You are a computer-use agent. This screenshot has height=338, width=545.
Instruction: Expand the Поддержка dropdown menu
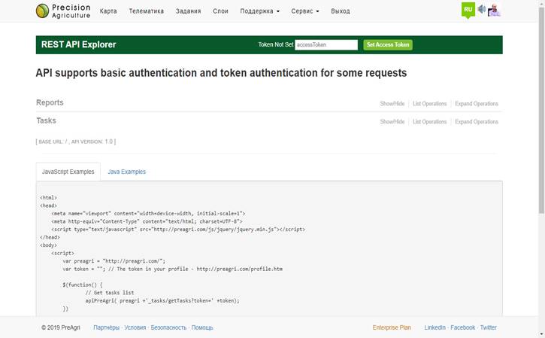(259, 11)
